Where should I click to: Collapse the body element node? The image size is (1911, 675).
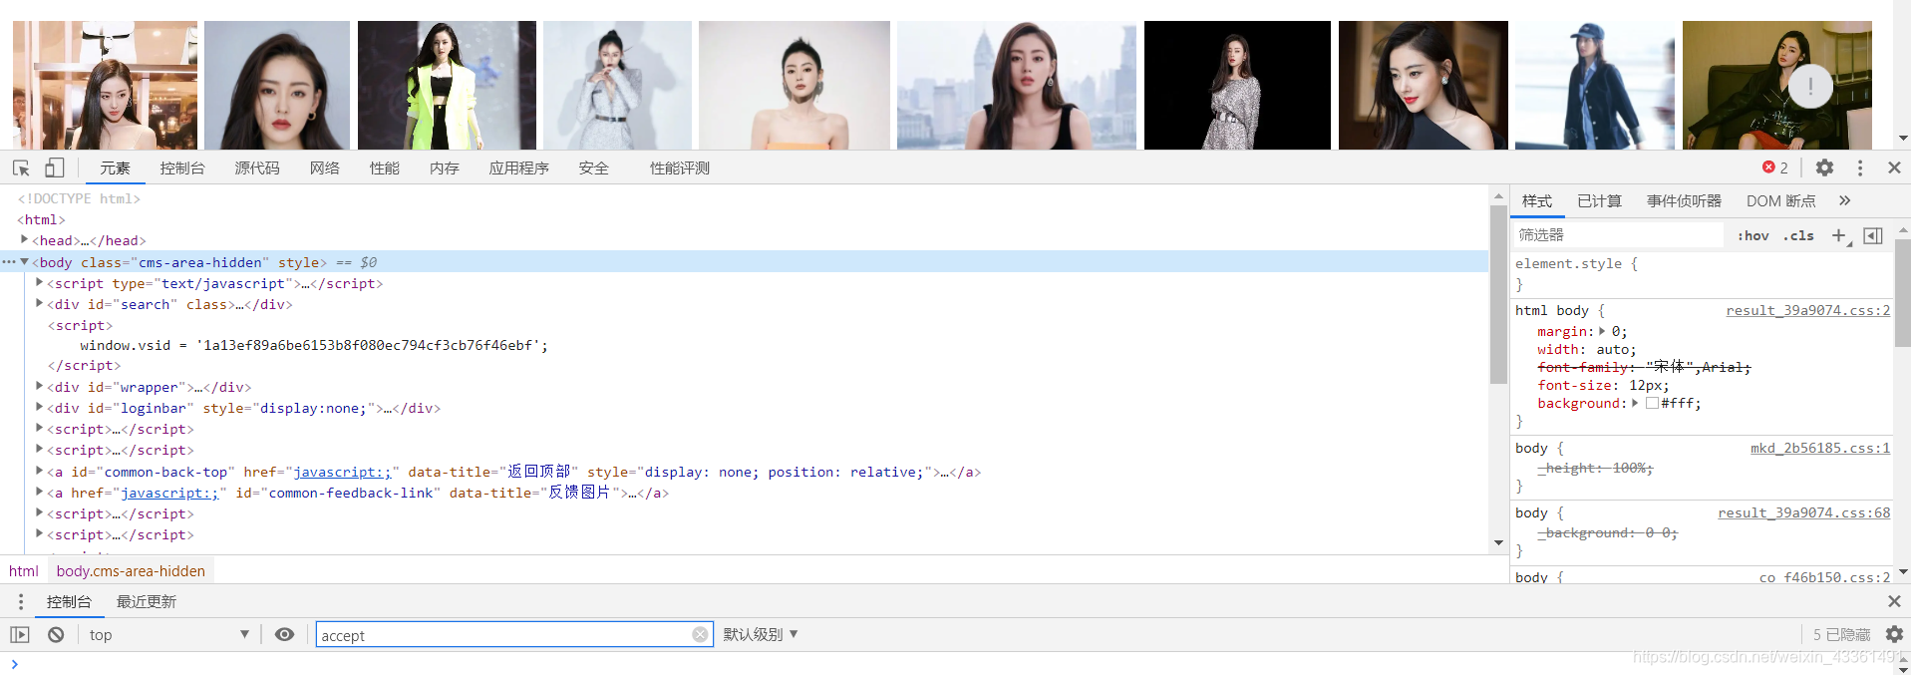click(x=24, y=261)
